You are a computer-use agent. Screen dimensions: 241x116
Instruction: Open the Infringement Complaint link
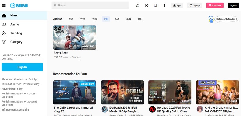15,110
